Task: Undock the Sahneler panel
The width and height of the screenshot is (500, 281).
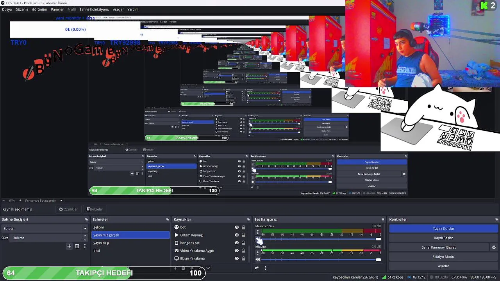Action: tap(167, 219)
